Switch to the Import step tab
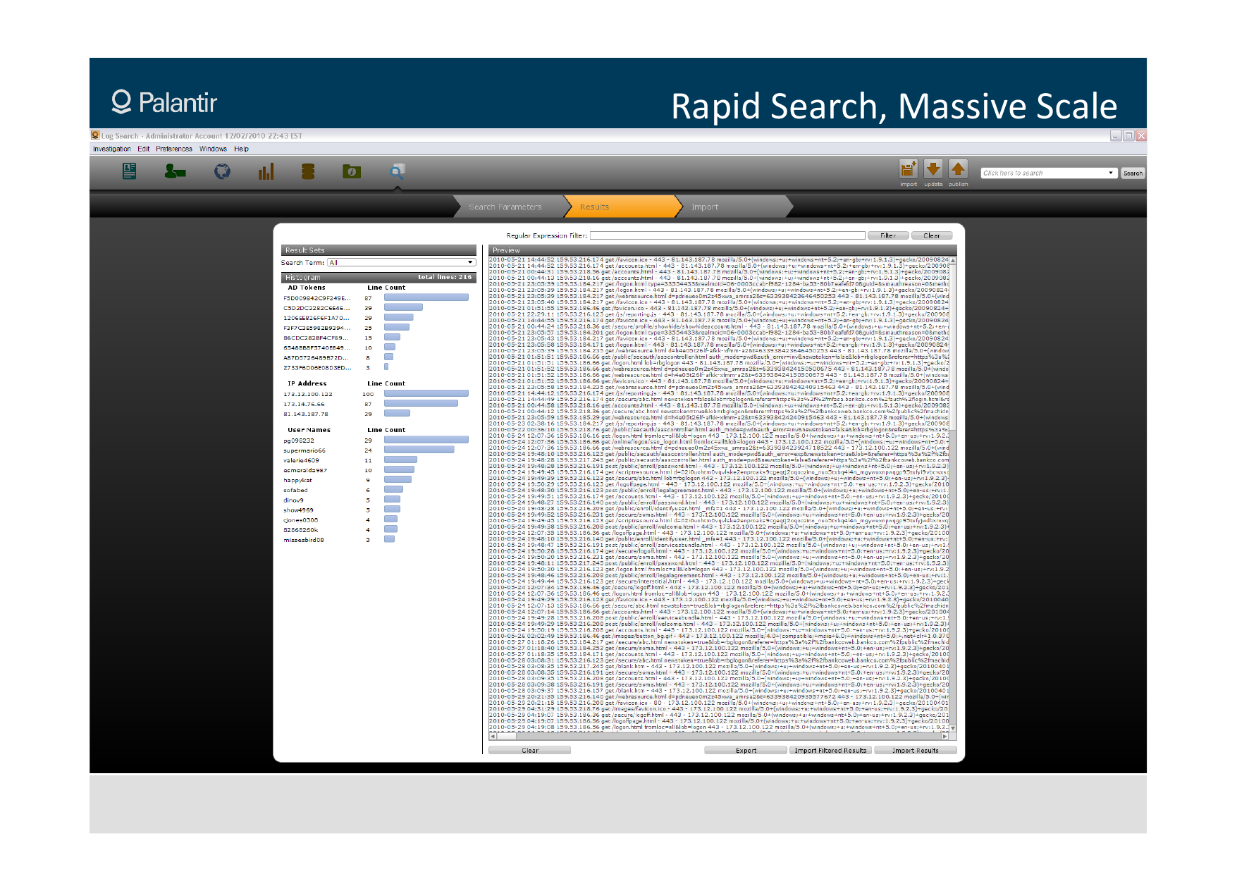 click(x=733, y=207)
